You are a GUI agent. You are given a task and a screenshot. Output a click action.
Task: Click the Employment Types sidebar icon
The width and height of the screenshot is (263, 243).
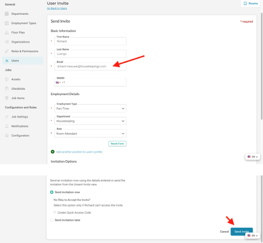(x=7, y=23)
